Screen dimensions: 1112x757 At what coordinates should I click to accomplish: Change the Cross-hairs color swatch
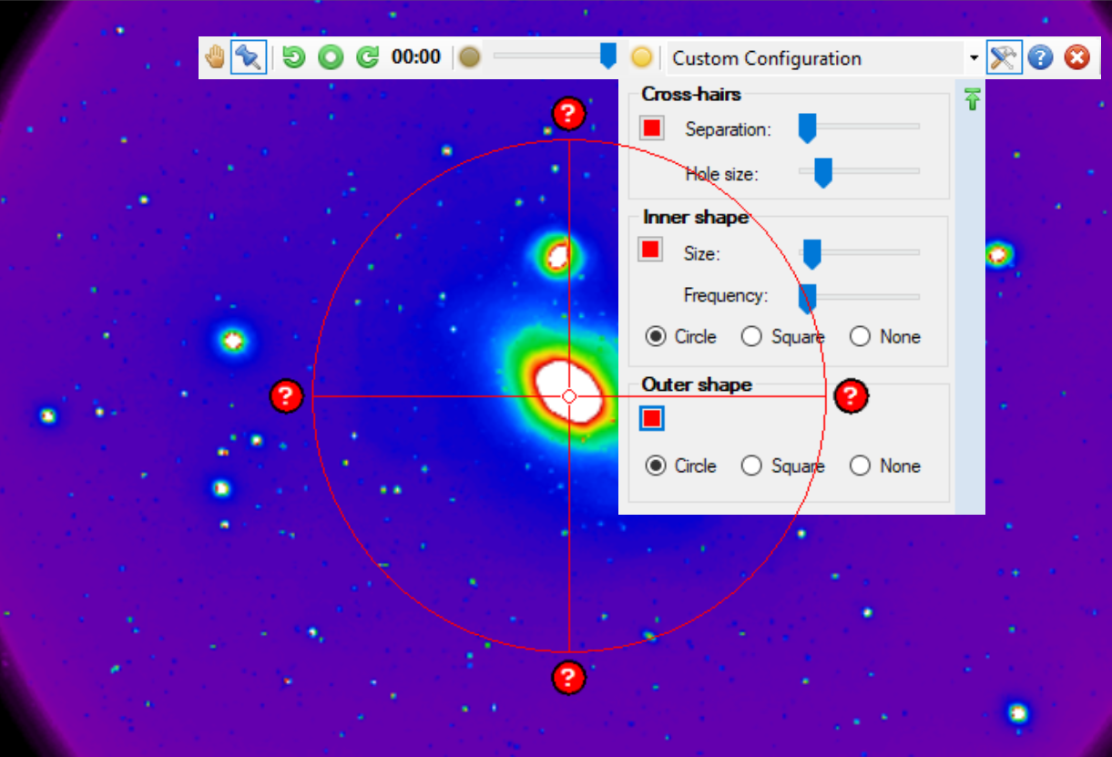[650, 128]
